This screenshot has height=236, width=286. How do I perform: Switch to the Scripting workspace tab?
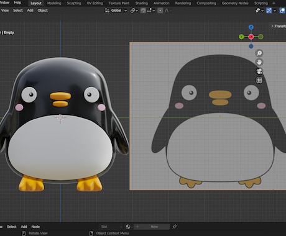261,3
